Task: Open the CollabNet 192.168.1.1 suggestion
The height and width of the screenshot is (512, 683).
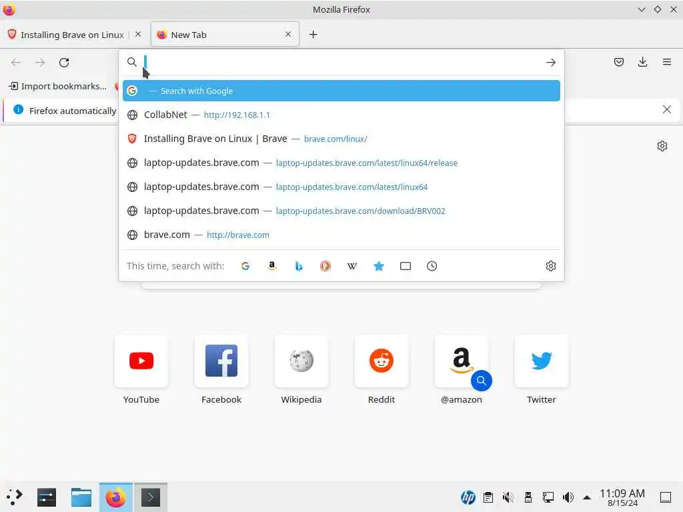Action: tap(341, 115)
